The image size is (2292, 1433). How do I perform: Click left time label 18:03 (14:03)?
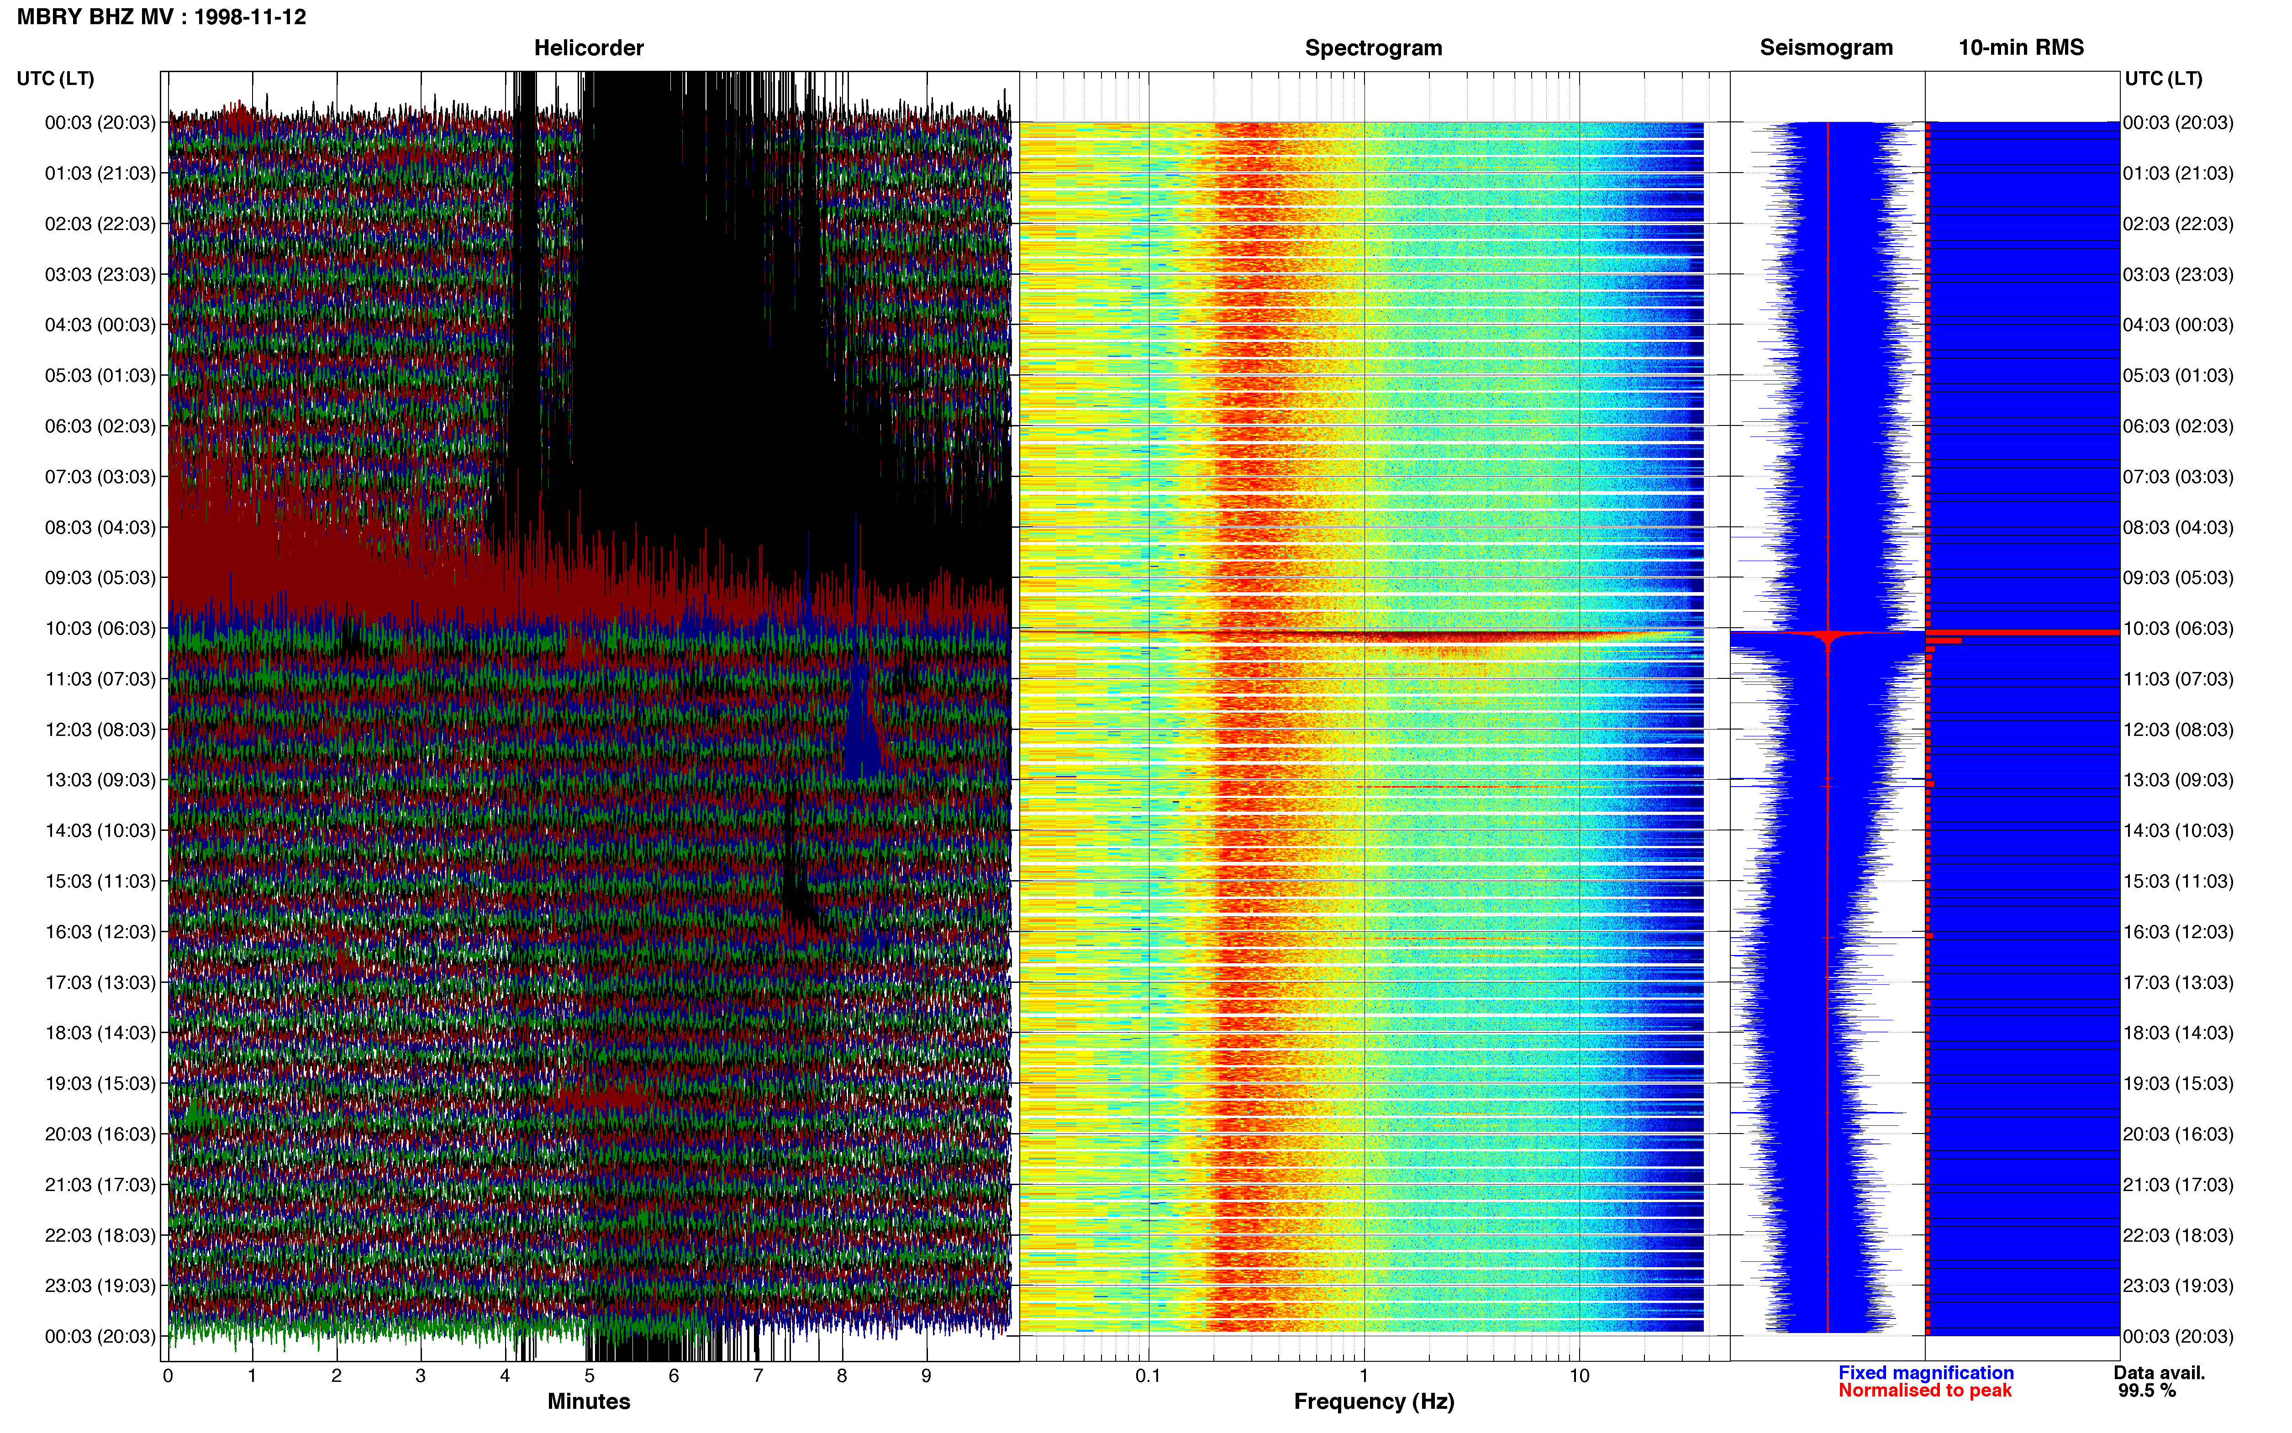pyautogui.click(x=100, y=1033)
